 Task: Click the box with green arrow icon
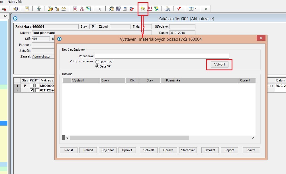click(x=50, y=9)
